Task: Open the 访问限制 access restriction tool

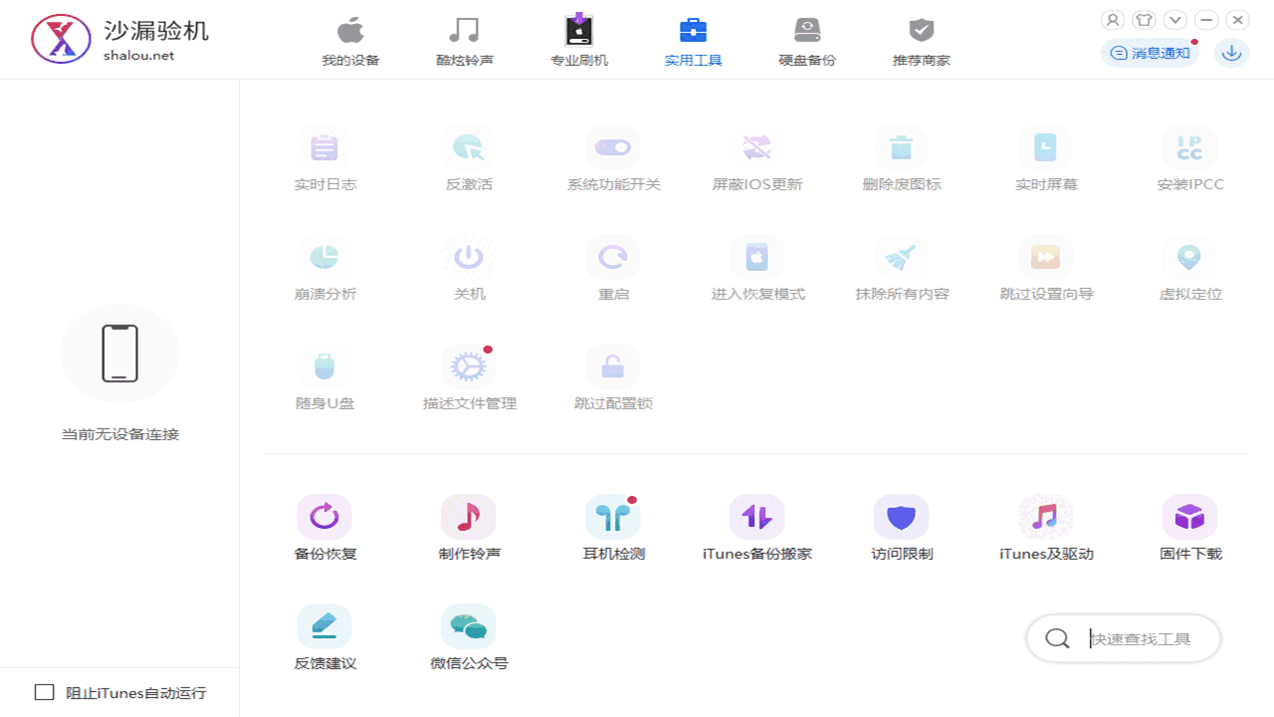Action: click(902, 528)
